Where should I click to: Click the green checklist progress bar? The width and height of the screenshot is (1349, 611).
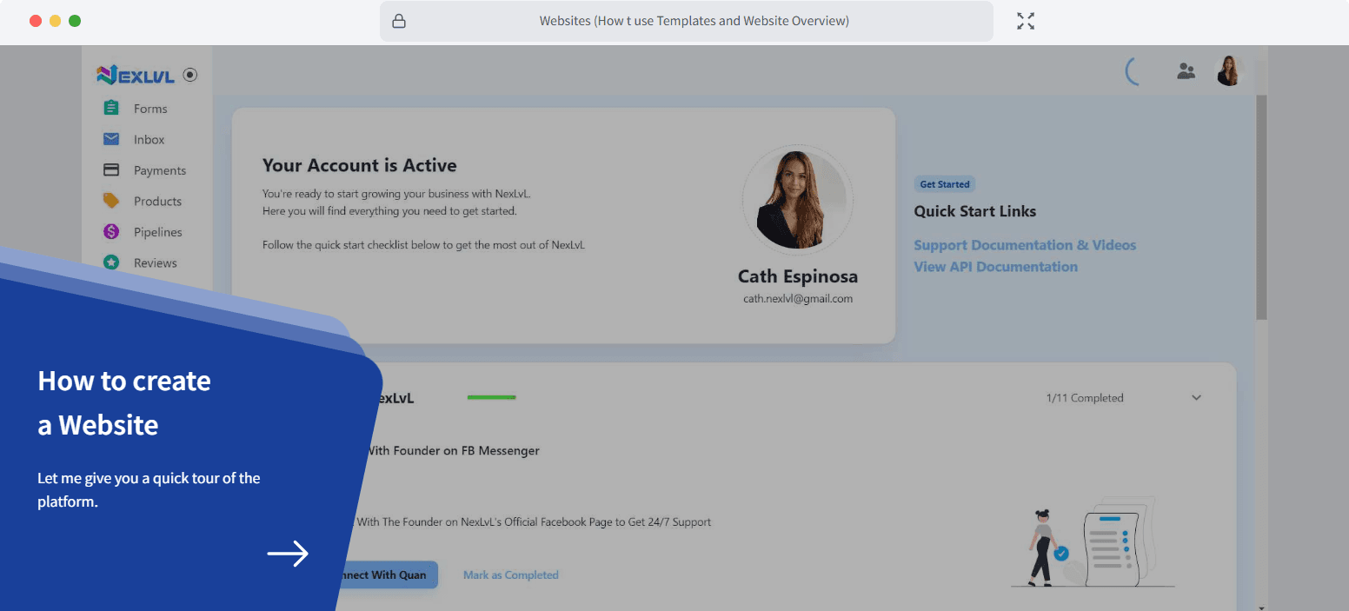point(492,396)
